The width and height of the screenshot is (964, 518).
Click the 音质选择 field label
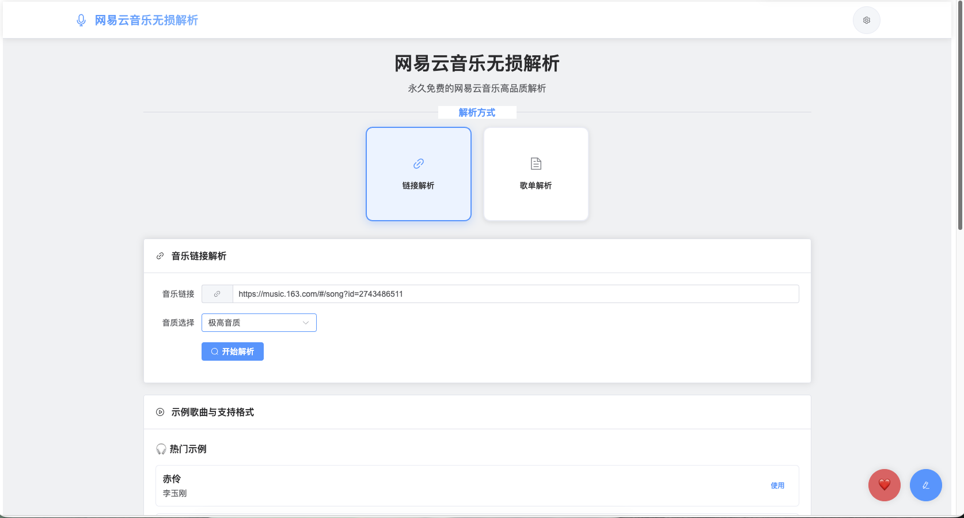point(179,323)
